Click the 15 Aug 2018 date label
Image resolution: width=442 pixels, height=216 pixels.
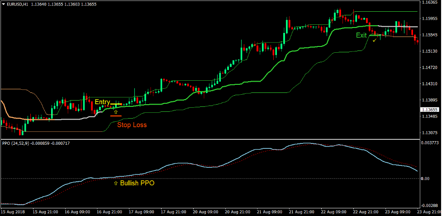point(13,212)
